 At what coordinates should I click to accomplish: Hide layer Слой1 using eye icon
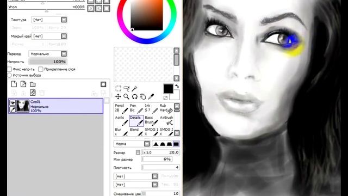[x=13, y=103]
